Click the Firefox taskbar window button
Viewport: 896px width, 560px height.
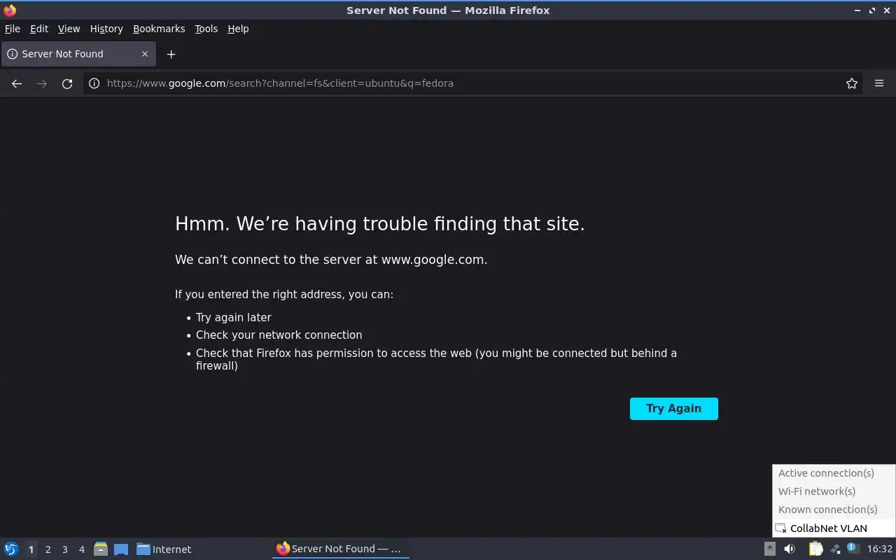point(340,549)
